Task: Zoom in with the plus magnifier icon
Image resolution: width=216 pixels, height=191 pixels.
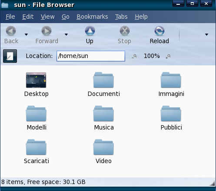Action: (x=168, y=56)
